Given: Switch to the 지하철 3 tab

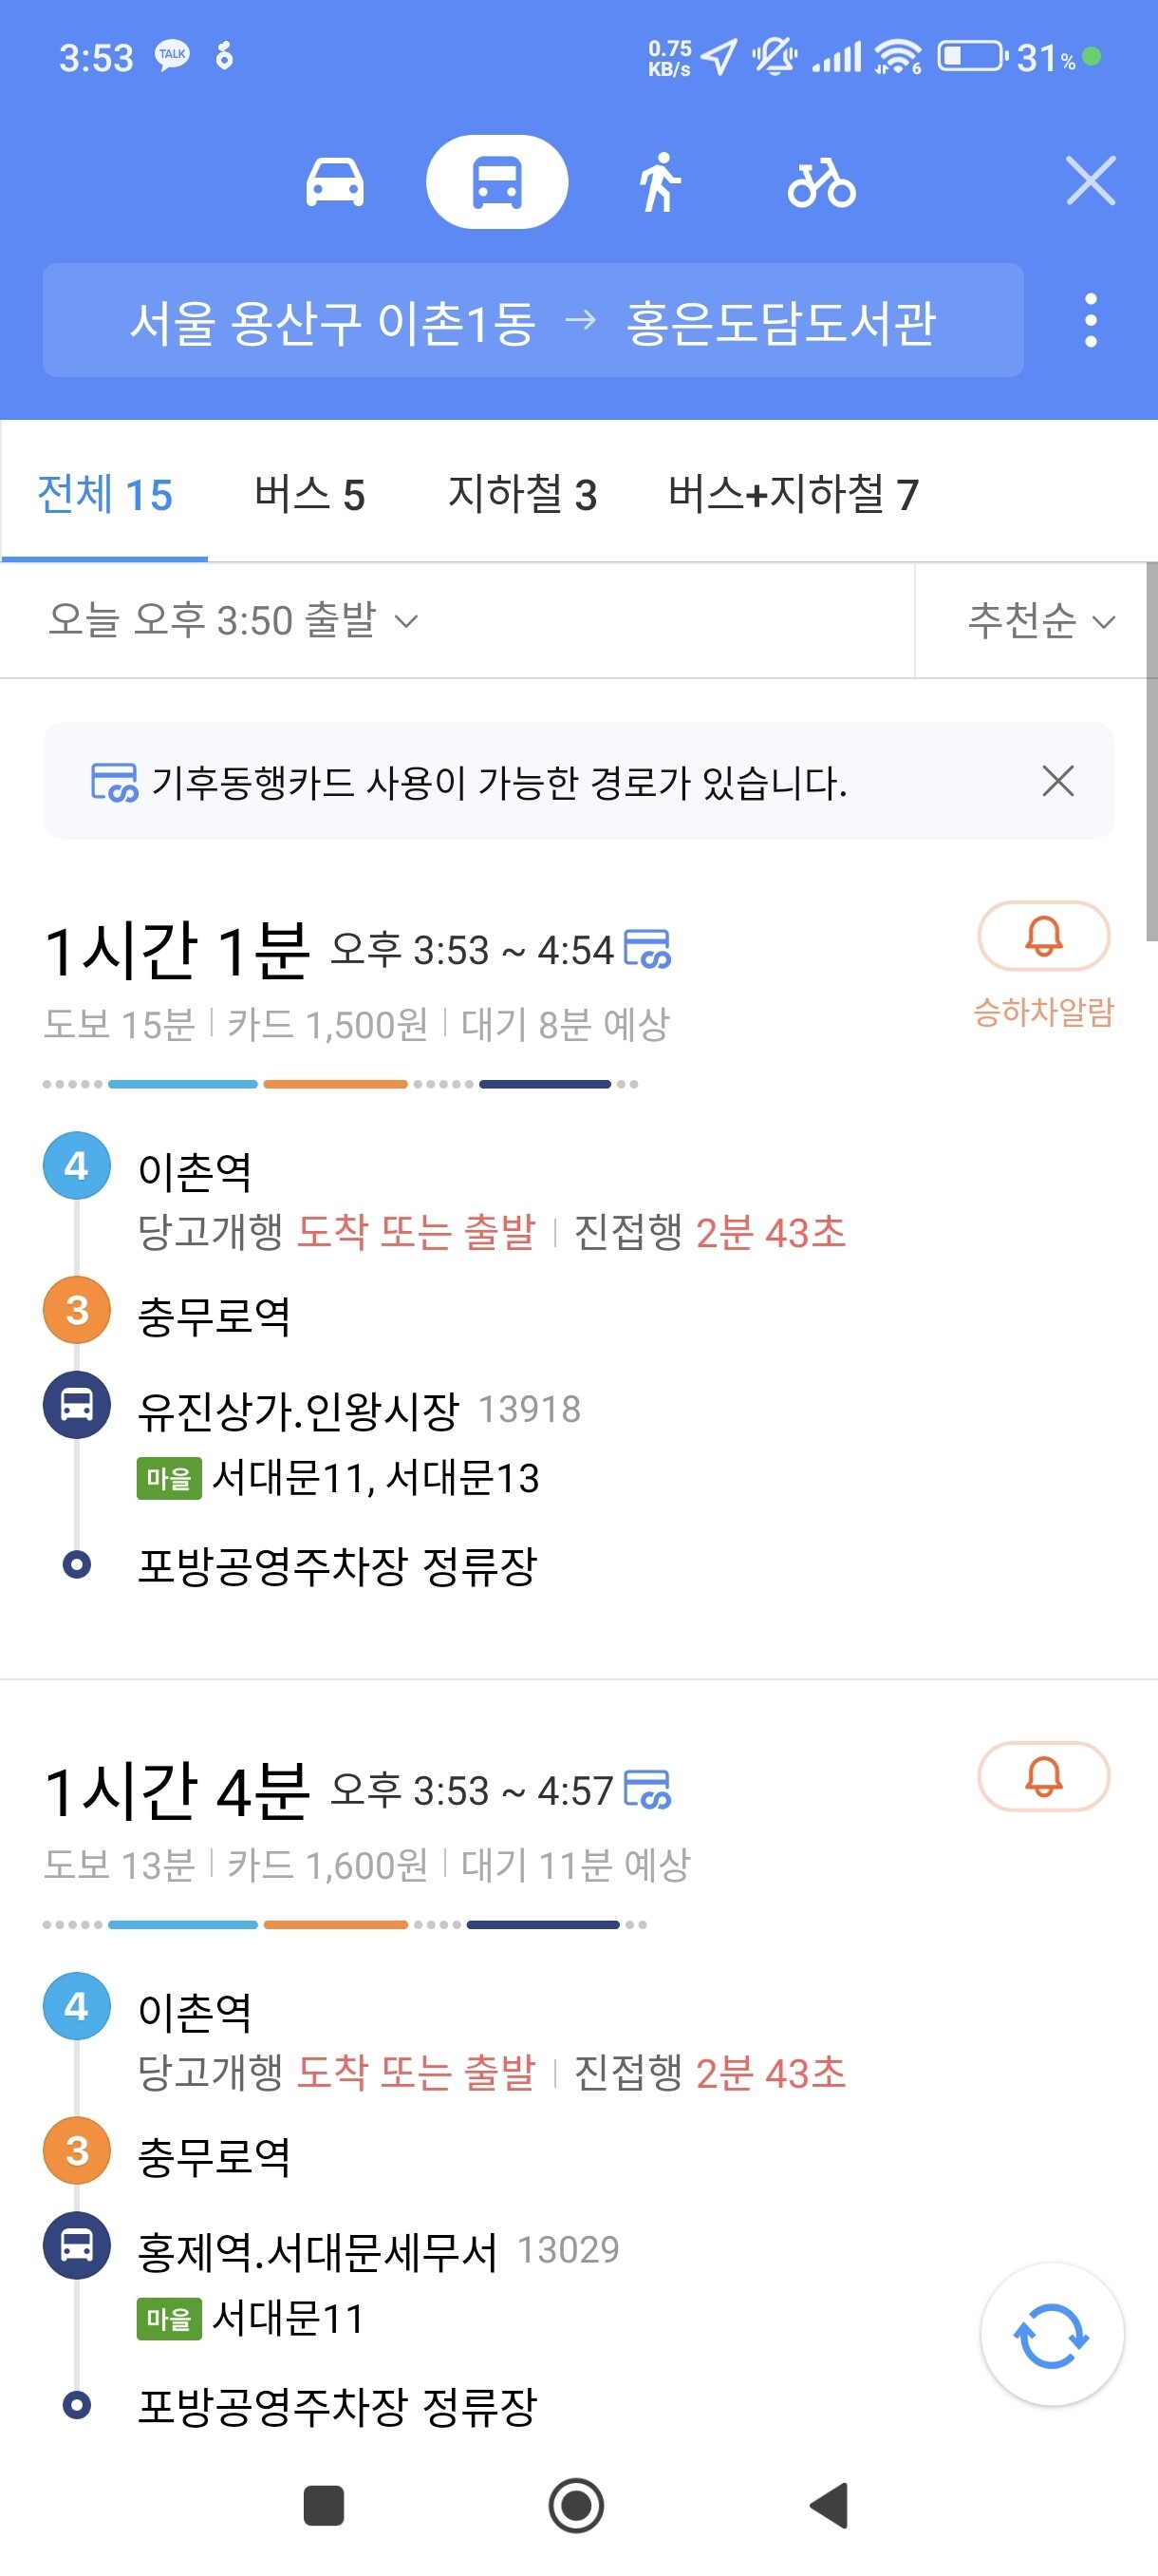Looking at the screenshot, I should click(521, 494).
